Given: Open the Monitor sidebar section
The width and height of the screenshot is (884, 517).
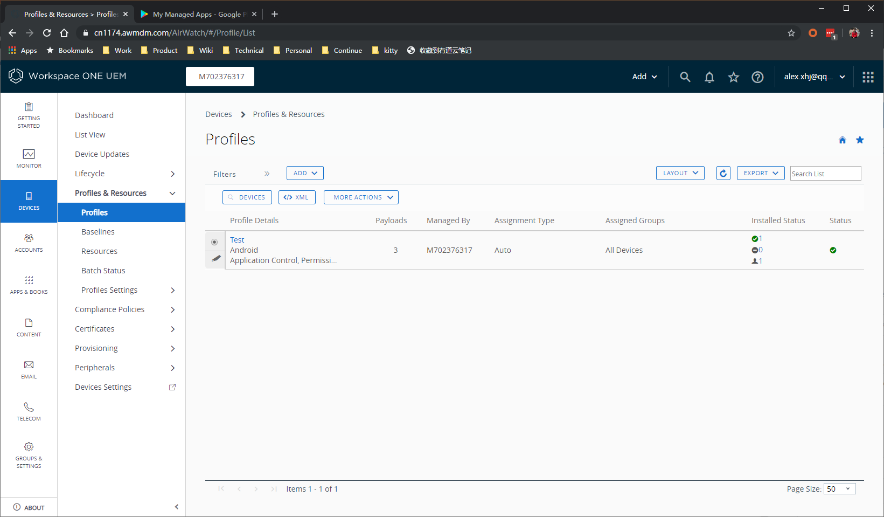Looking at the screenshot, I should click(29, 158).
